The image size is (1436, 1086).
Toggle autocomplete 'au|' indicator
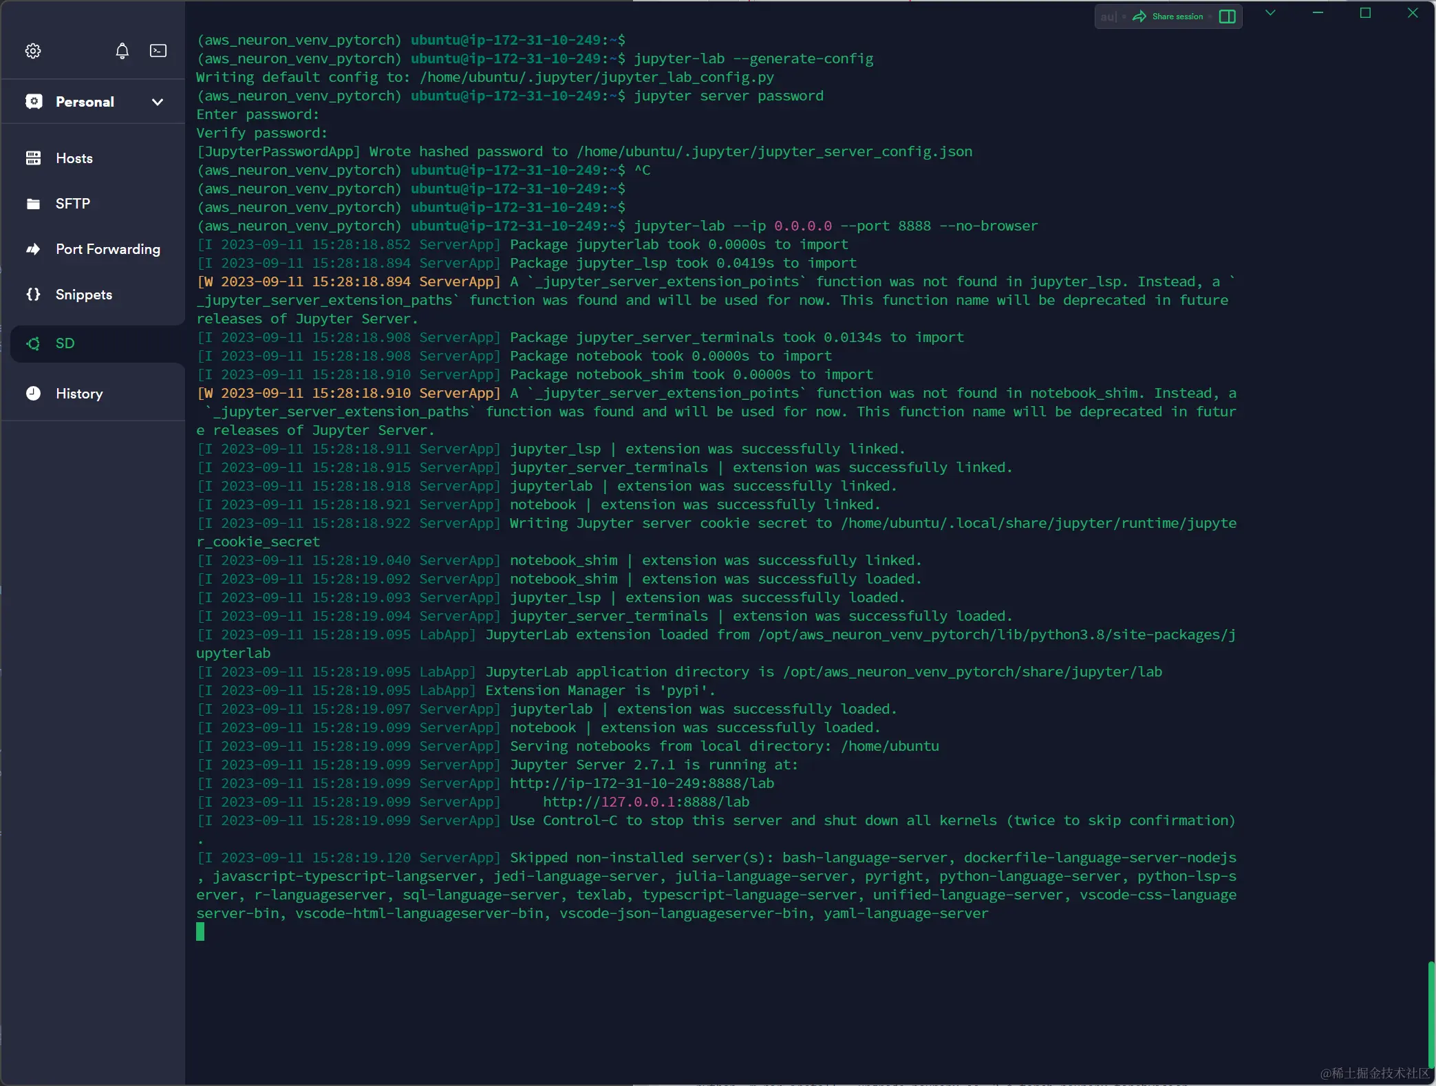1108,17
